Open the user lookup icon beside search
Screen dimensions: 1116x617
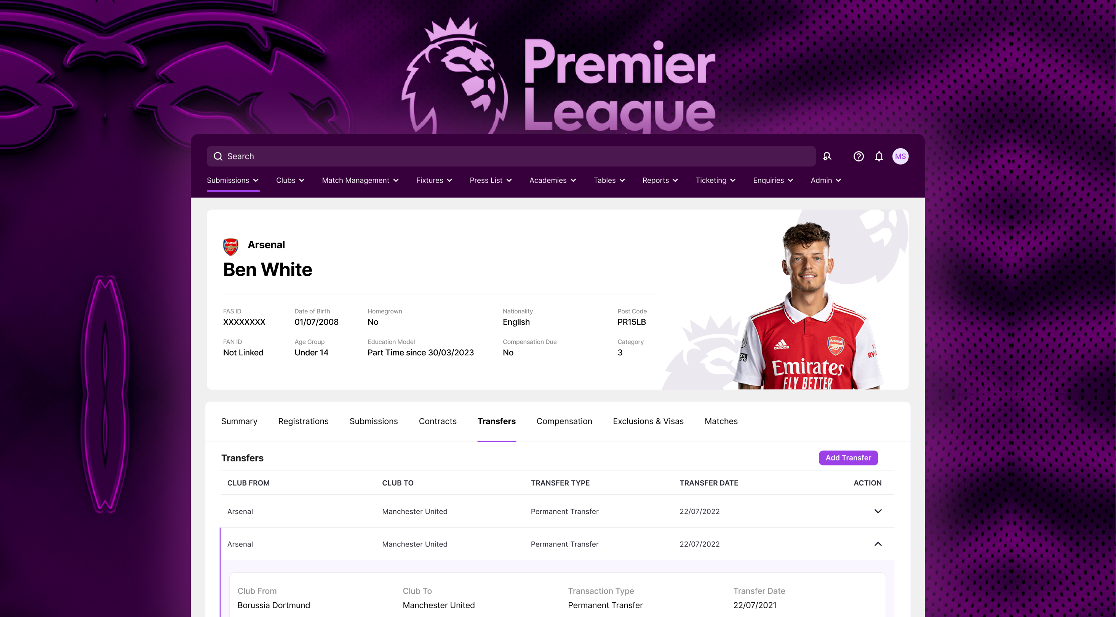827,157
